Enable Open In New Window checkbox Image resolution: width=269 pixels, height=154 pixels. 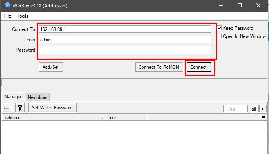pyautogui.click(x=220, y=36)
